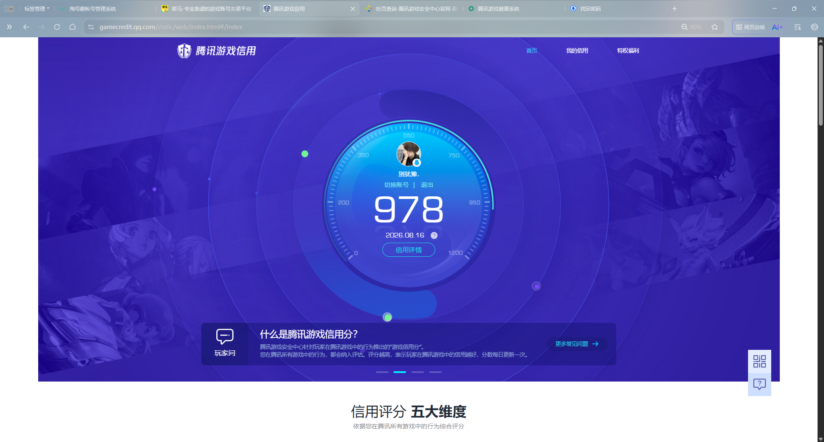Open a new browser tab

coord(675,9)
